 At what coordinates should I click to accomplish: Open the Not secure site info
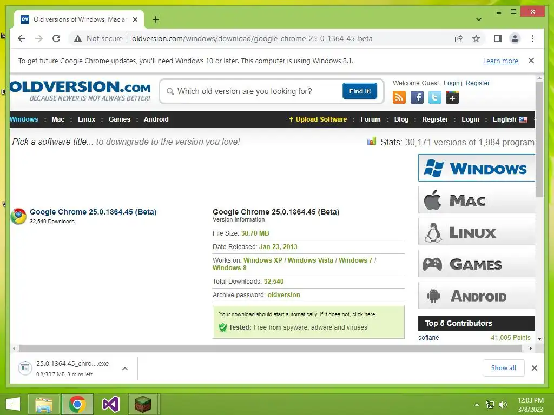(98, 38)
